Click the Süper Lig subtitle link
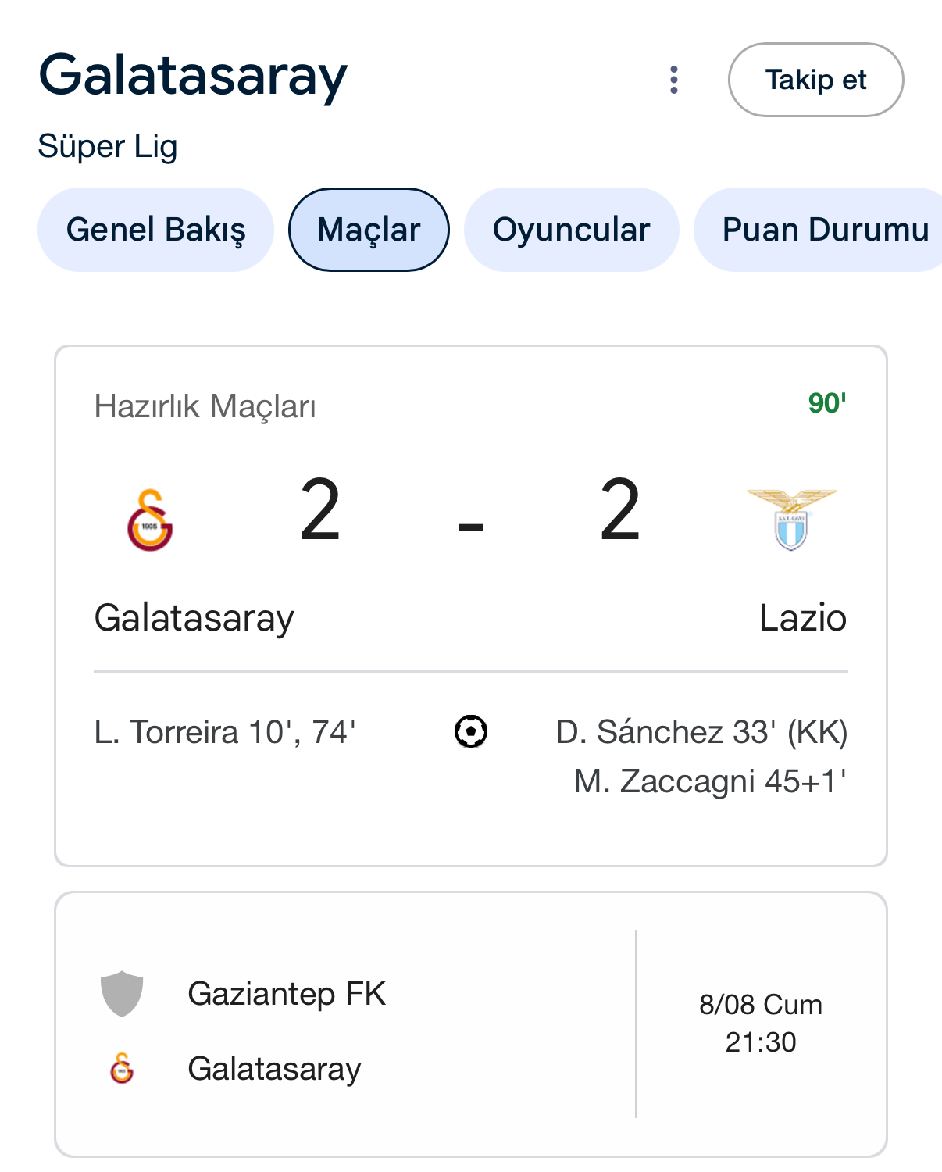 point(108,146)
